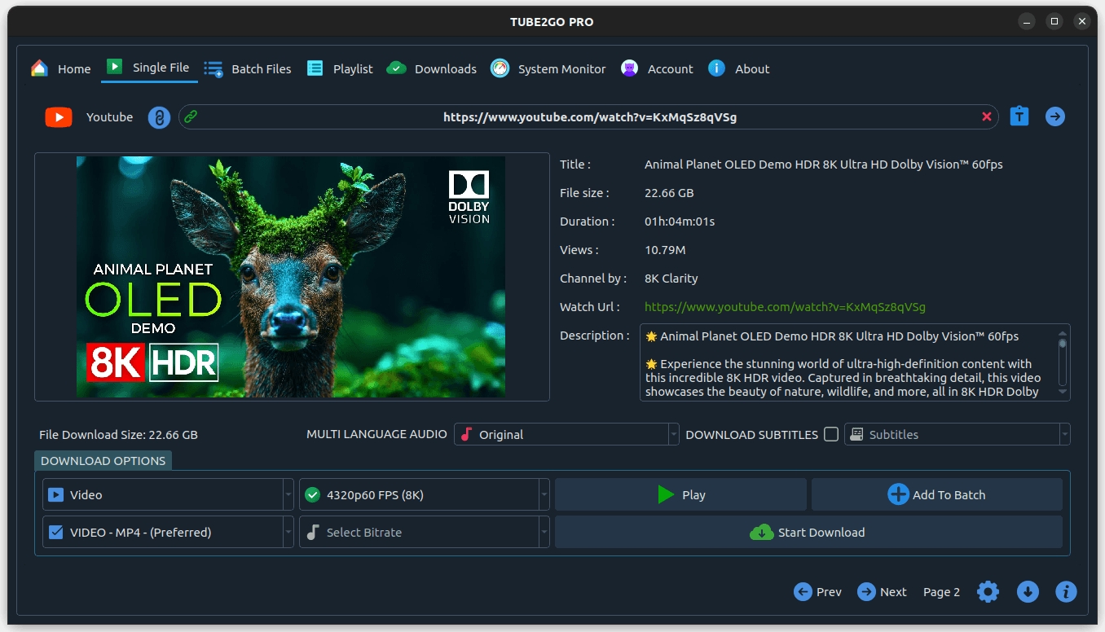Screen dimensions: 1105x632
Task: Click the Home house icon
Action: 39,68
